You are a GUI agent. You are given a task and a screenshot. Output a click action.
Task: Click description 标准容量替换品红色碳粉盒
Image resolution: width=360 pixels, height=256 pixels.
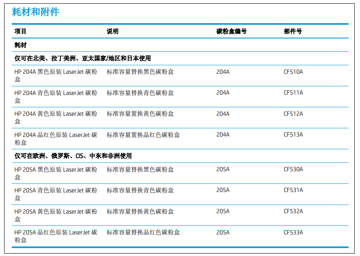[143, 232]
